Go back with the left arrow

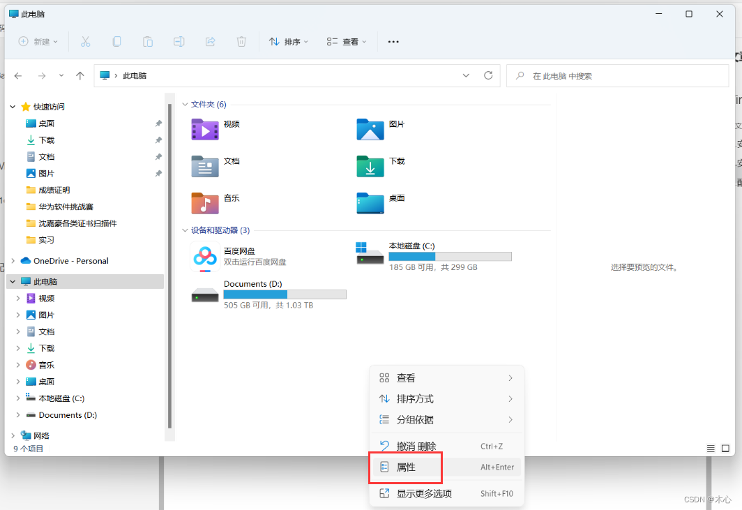coord(18,76)
